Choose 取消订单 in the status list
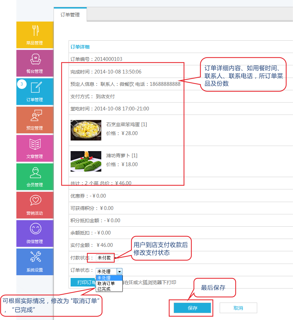 (x=108, y=283)
